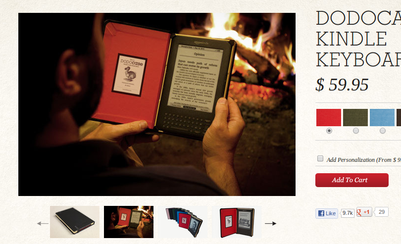This screenshot has width=401, height=244.
Task: Choose the olive green fabric swatch
Action: point(355,117)
